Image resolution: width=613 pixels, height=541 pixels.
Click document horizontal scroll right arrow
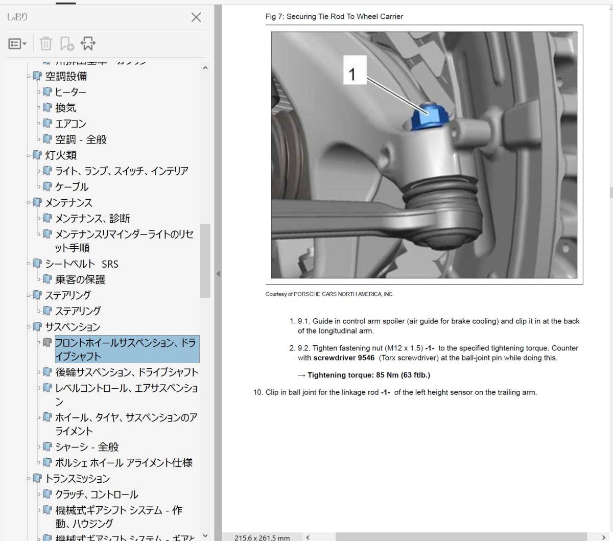tap(604, 537)
